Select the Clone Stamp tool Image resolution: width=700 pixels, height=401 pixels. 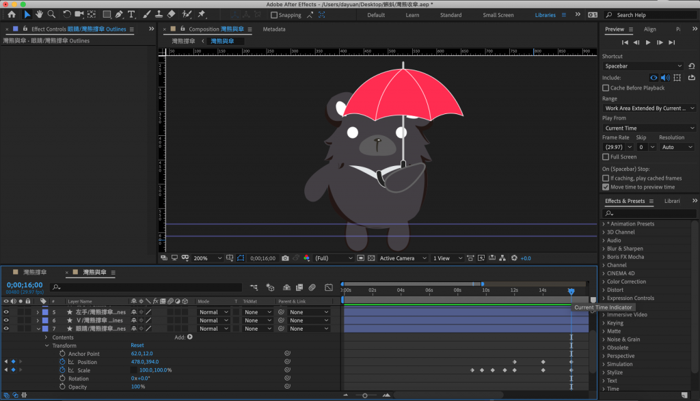159,14
